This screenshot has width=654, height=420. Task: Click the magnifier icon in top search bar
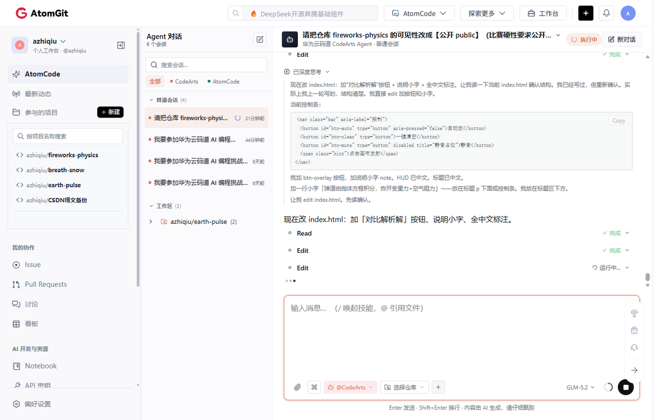236,13
